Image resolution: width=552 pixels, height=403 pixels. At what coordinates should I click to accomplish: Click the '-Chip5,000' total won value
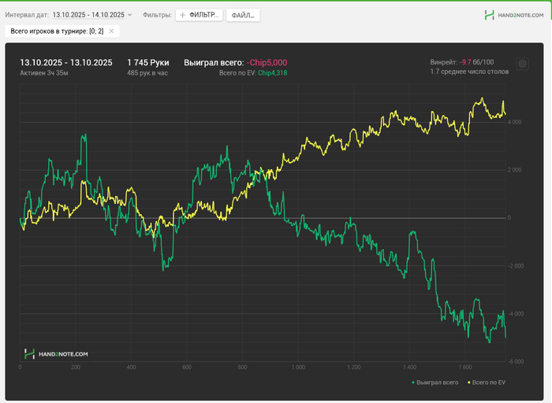point(267,62)
